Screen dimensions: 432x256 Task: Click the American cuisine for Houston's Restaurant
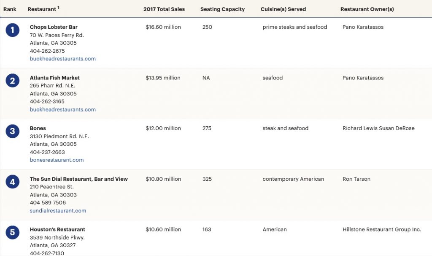[x=274, y=229]
